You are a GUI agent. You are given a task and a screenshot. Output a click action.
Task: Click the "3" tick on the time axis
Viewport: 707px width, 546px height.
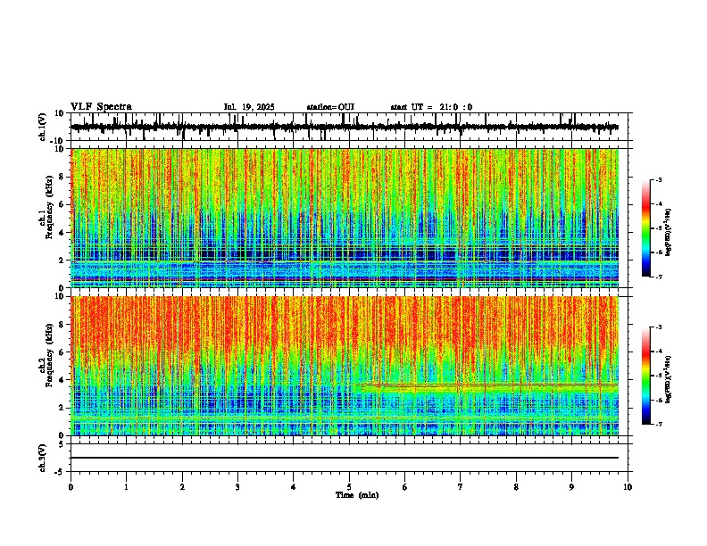(x=237, y=487)
